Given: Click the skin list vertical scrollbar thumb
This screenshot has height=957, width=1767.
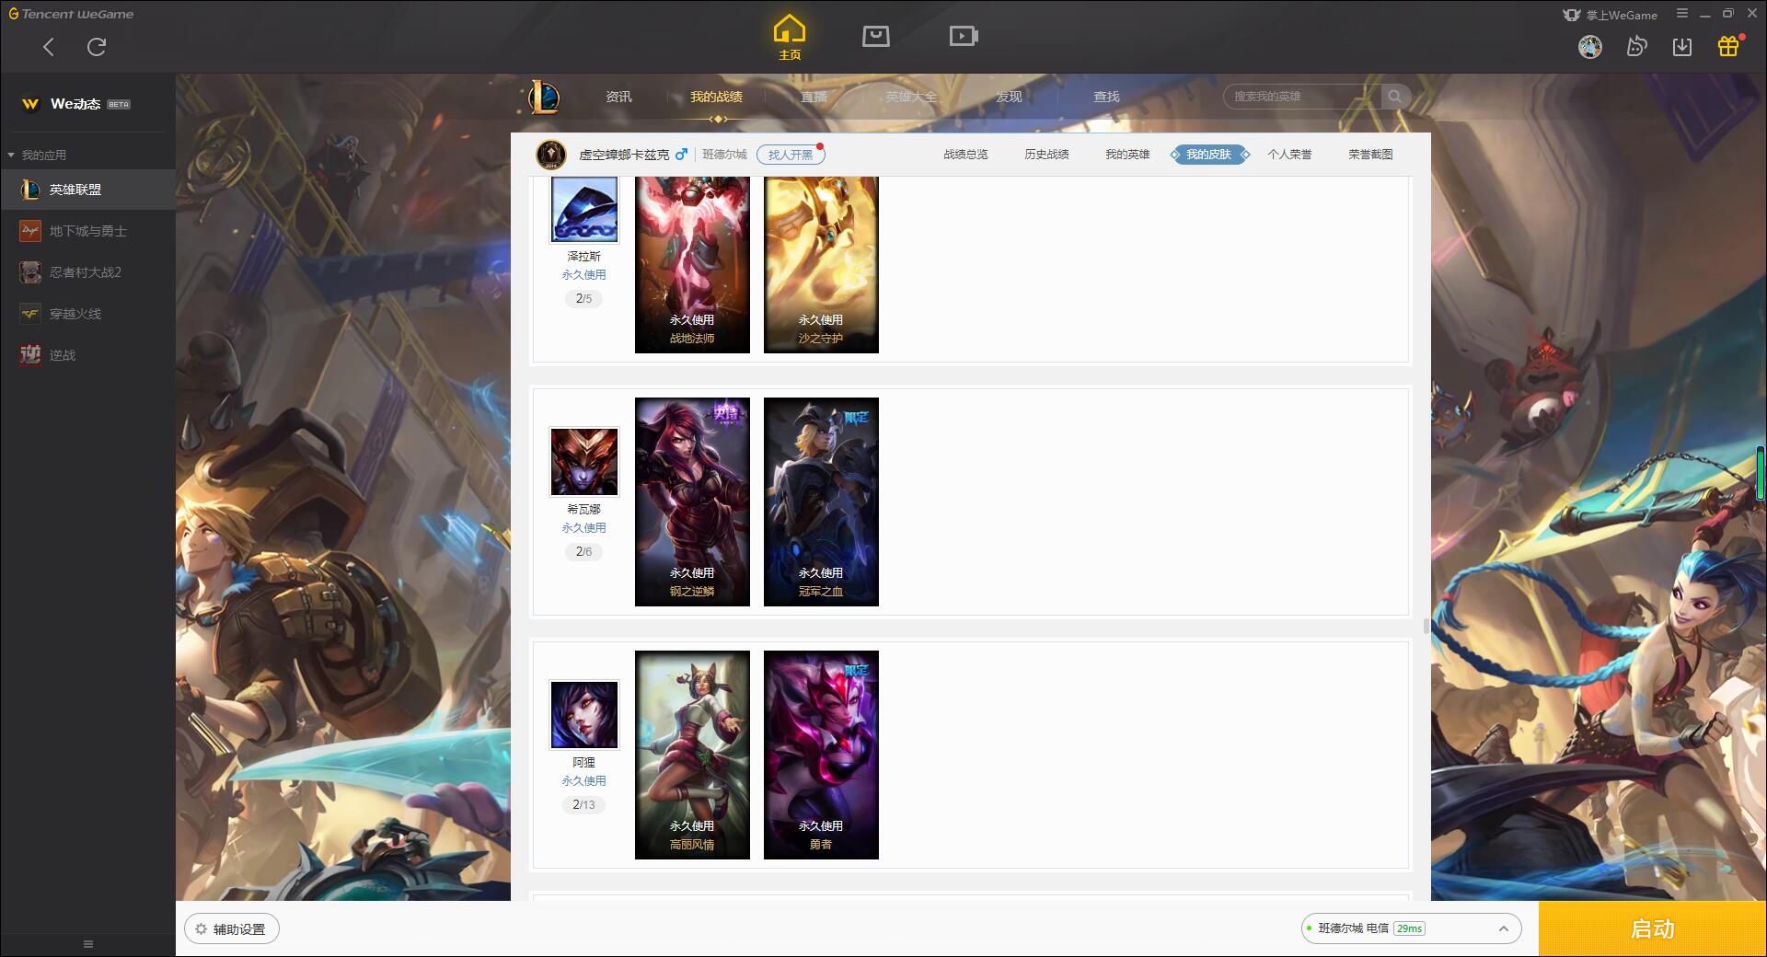Looking at the screenshot, I should pyautogui.click(x=1426, y=627).
